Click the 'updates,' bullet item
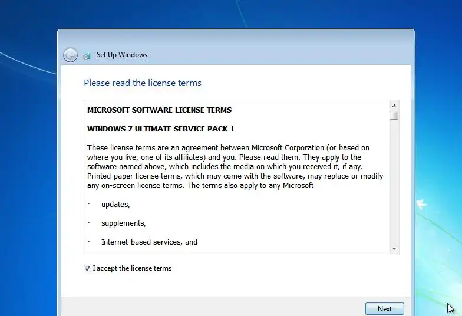This screenshot has width=462, height=316. tap(115, 205)
